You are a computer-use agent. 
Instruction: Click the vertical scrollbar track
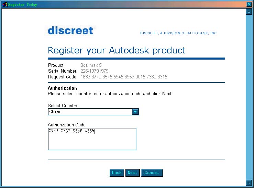point(249,97)
